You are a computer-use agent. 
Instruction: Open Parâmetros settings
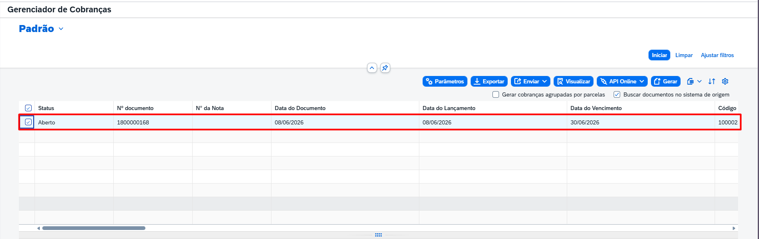coord(445,81)
